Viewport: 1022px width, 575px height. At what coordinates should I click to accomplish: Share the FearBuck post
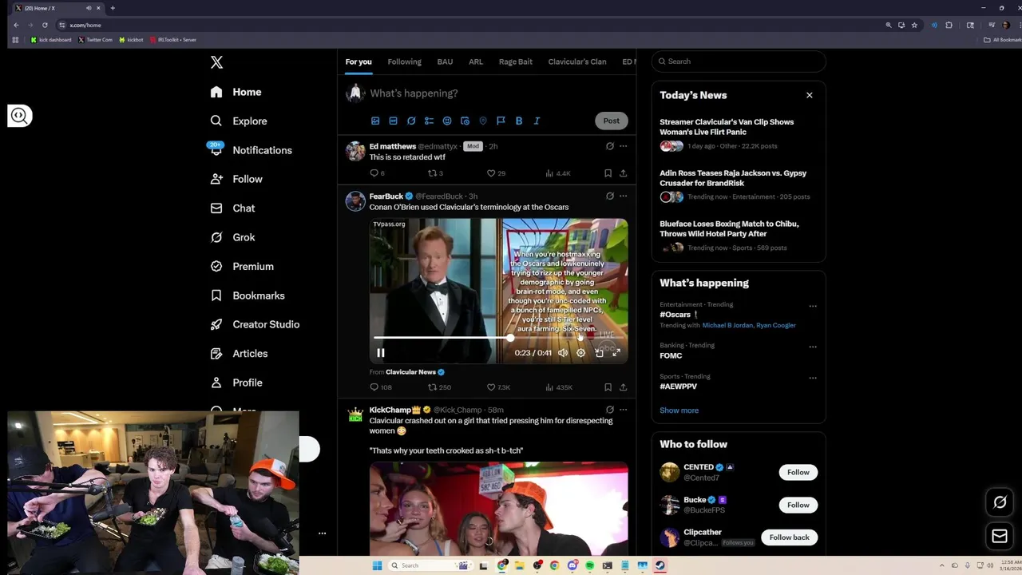coord(623,387)
